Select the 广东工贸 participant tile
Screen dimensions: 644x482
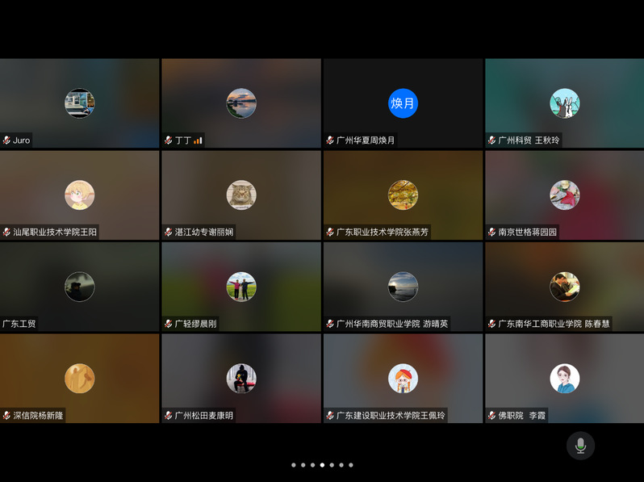tap(79, 287)
